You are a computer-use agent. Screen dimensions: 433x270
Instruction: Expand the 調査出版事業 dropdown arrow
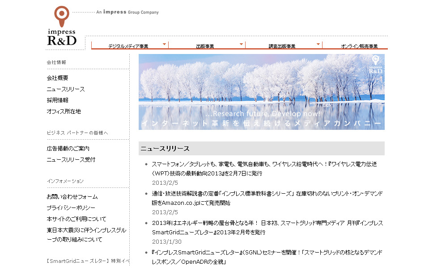[x=318, y=44]
